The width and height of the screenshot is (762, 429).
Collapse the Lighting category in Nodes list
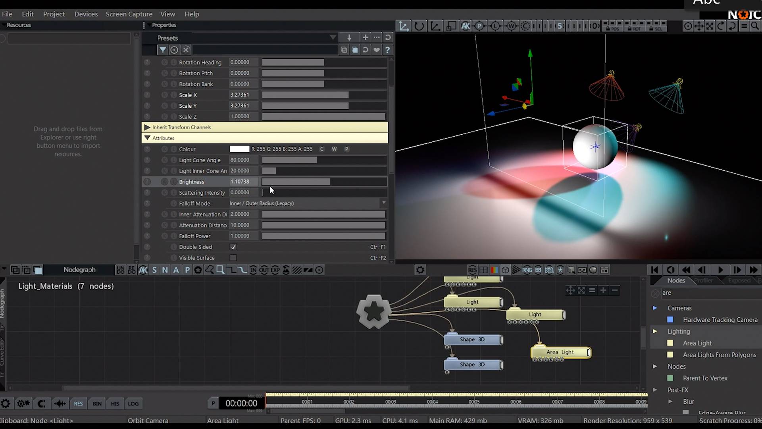655,331
